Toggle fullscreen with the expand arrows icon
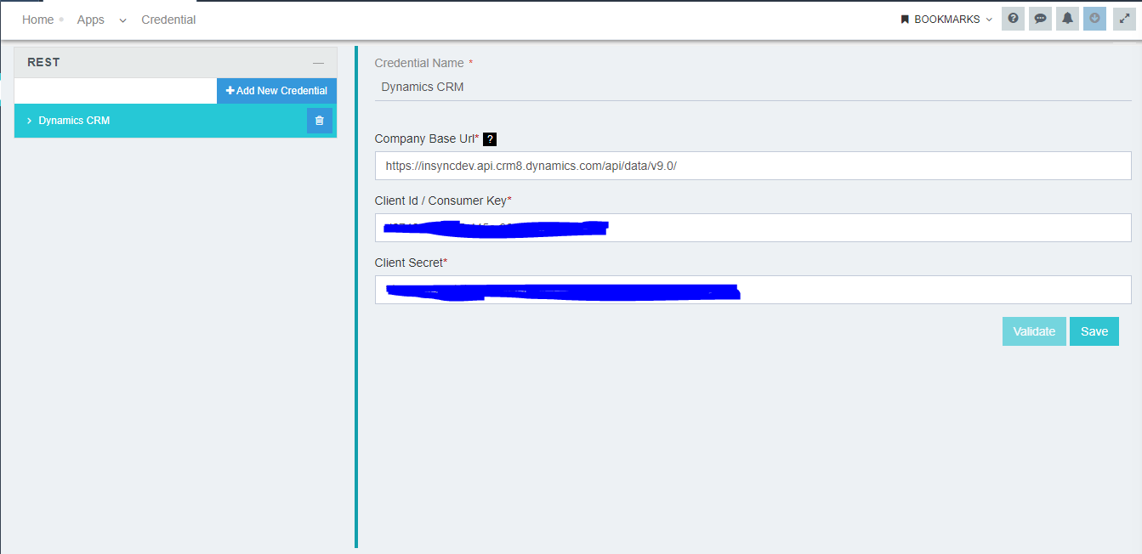The image size is (1142, 554). pos(1124,19)
